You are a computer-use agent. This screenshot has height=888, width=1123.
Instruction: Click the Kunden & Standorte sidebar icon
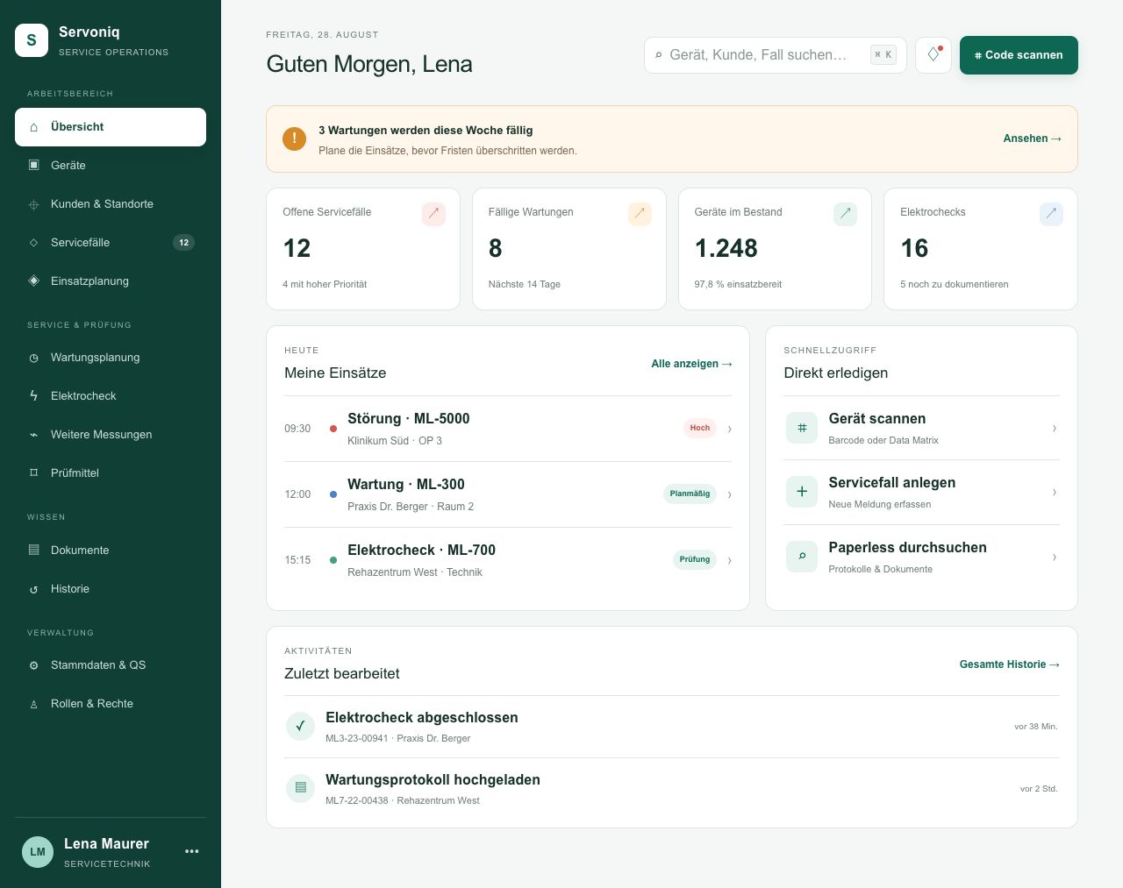(x=33, y=204)
